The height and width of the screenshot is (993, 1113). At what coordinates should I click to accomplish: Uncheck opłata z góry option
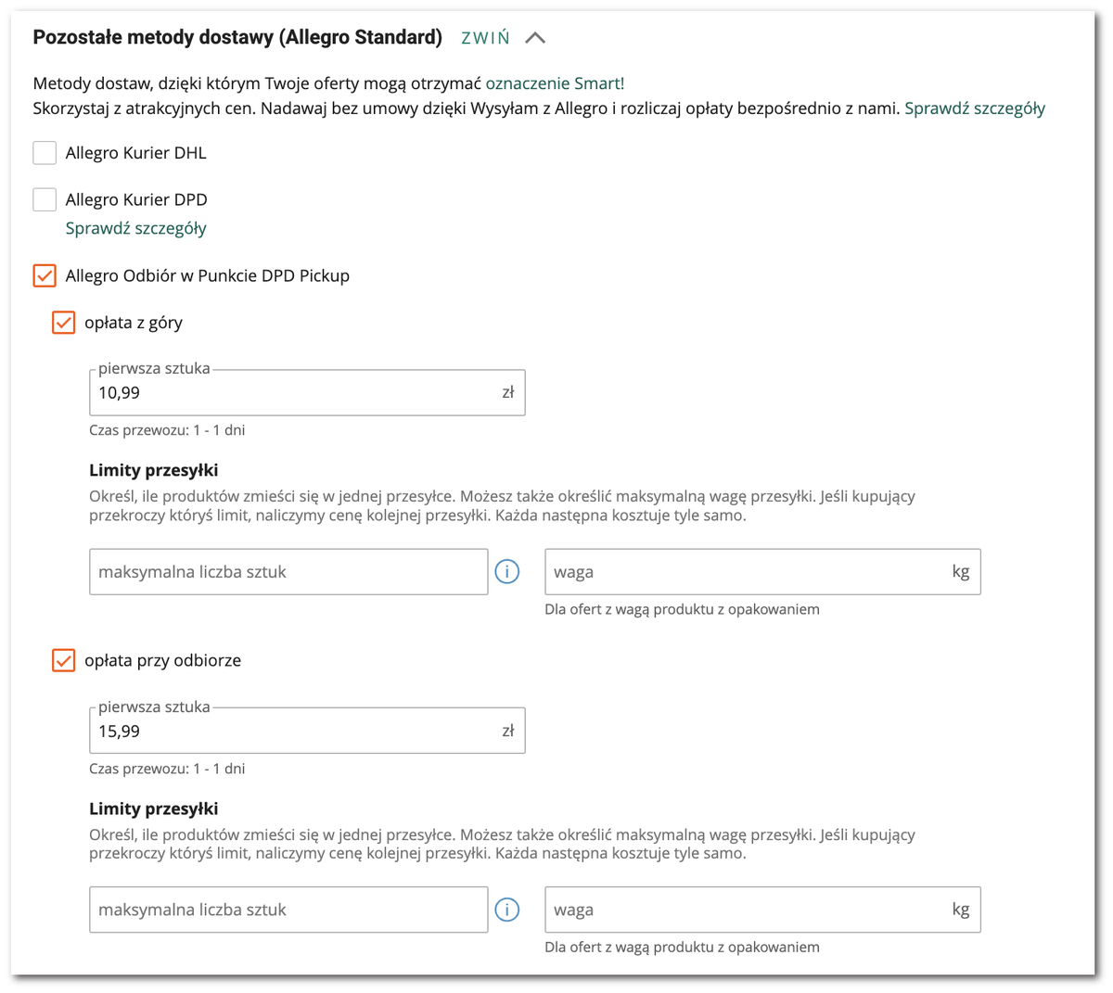point(63,323)
